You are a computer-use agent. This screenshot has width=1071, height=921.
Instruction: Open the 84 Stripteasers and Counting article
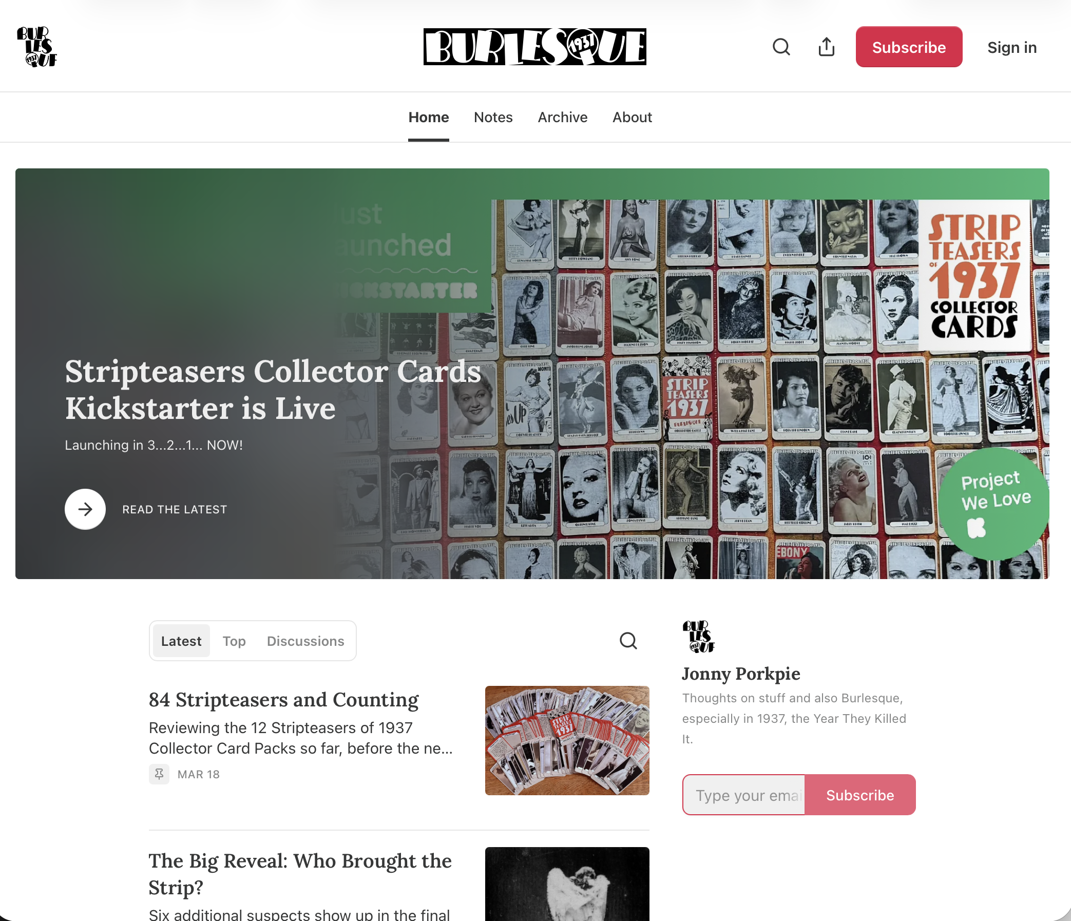pyautogui.click(x=283, y=700)
